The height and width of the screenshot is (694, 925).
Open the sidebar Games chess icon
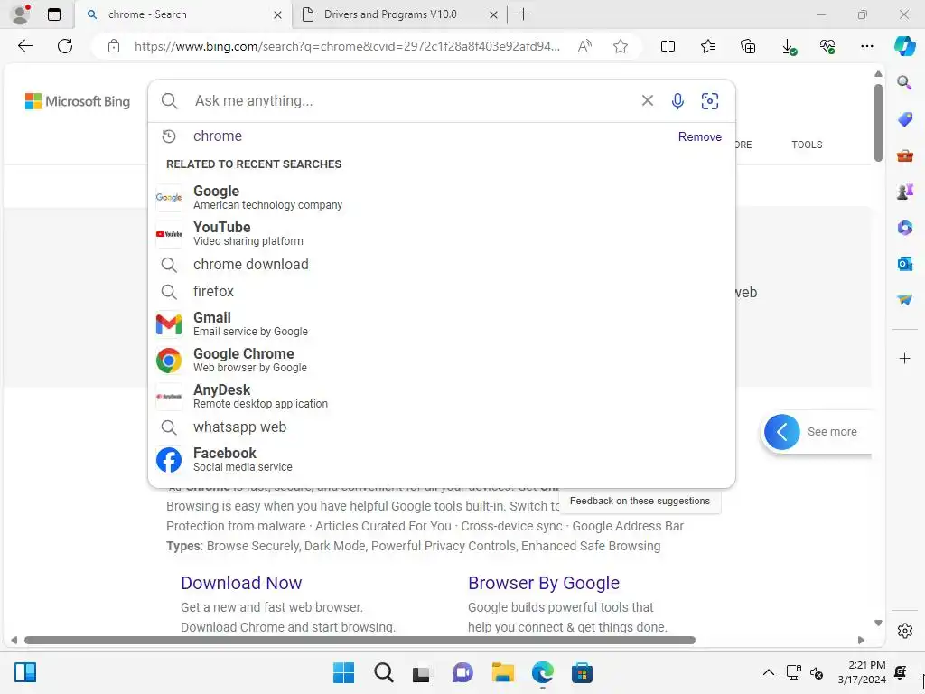click(x=904, y=192)
